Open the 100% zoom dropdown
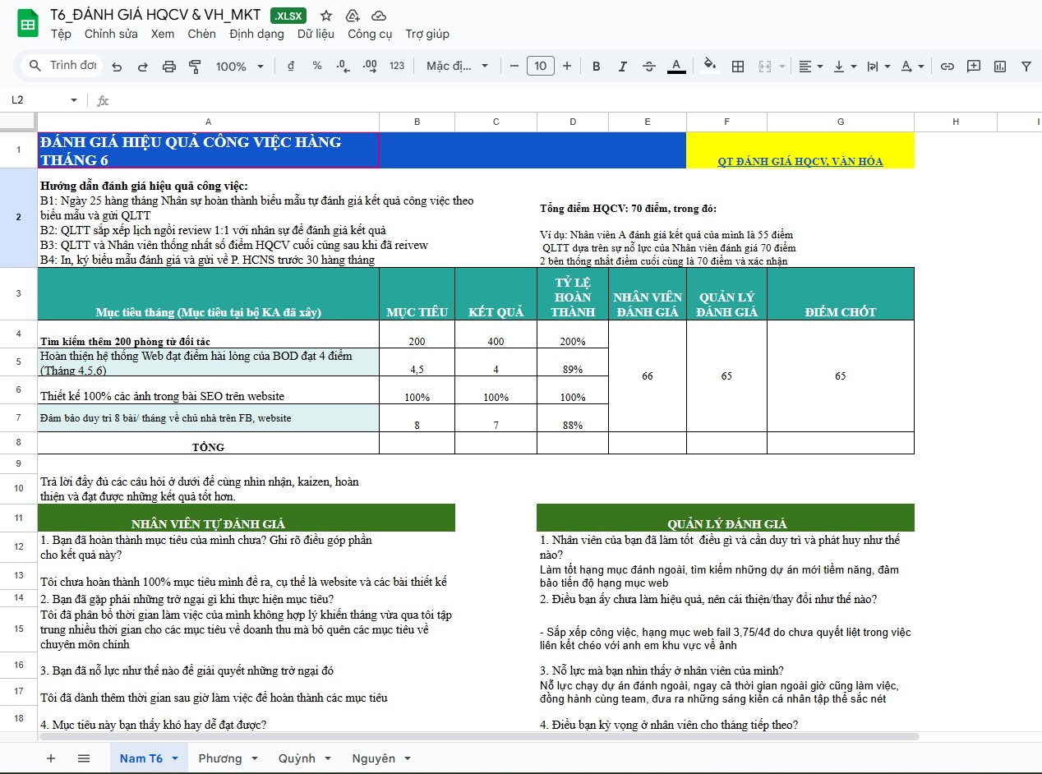 [x=240, y=67]
